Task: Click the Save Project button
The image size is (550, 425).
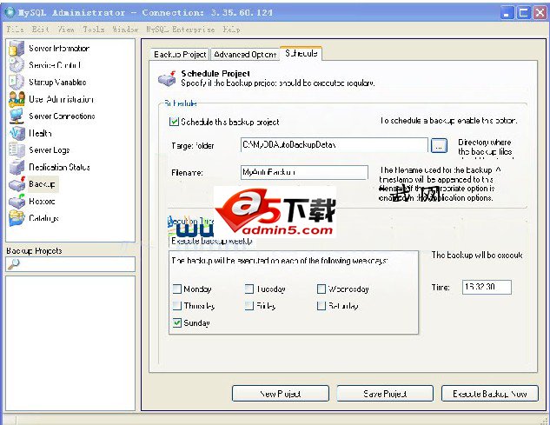Action: click(x=385, y=394)
